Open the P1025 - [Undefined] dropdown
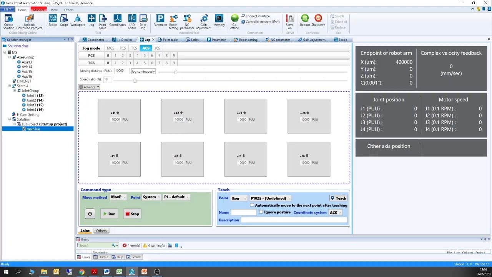 tap(270, 198)
